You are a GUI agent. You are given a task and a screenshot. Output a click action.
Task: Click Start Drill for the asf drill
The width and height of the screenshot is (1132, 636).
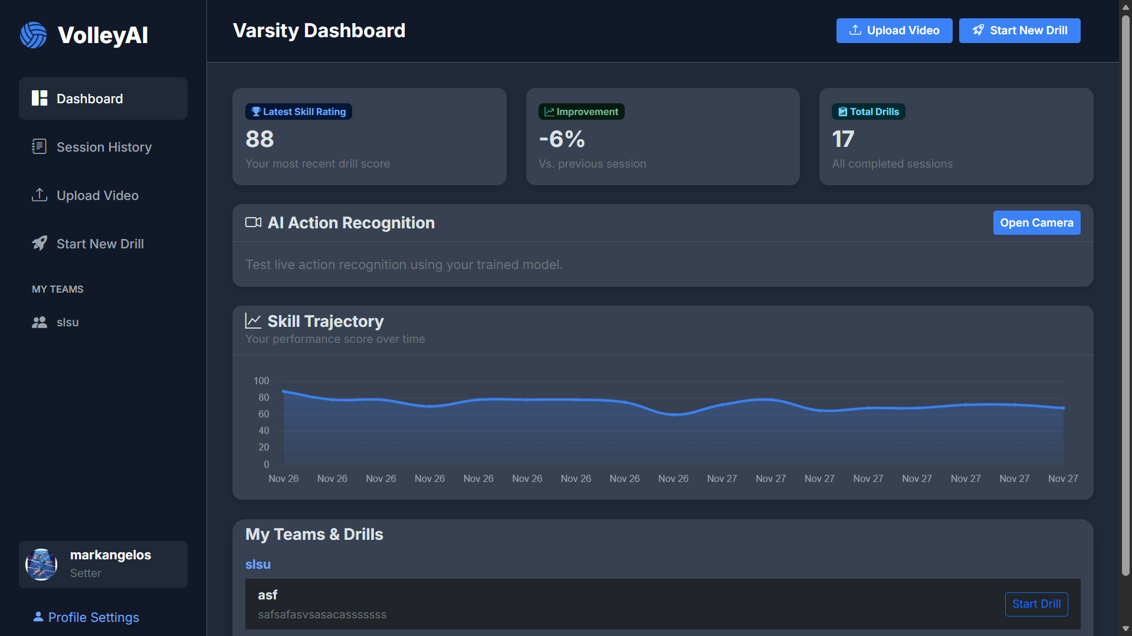(x=1036, y=604)
